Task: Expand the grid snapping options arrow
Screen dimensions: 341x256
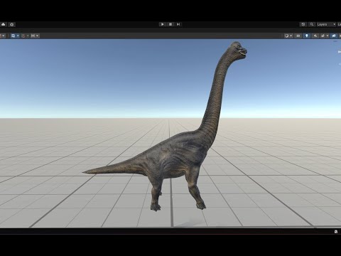Action: click(x=28, y=36)
